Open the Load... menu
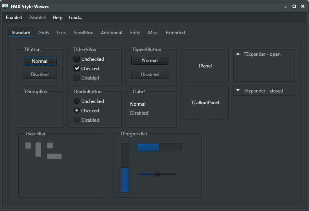This screenshot has height=211, width=309. tap(75, 18)
